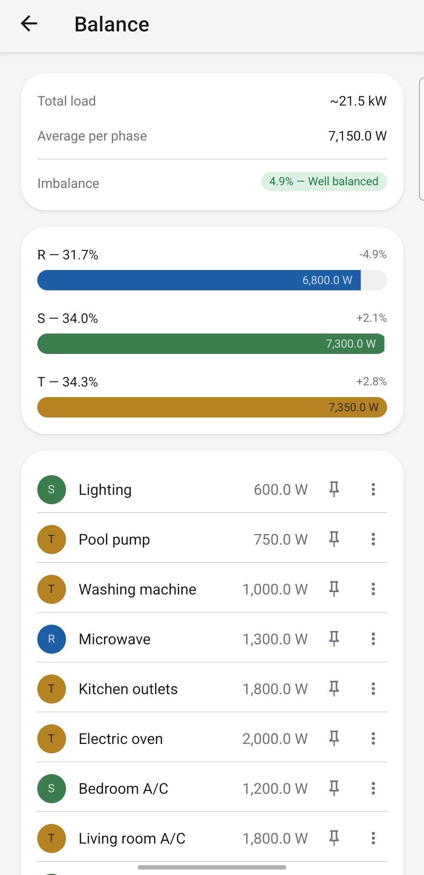Image resolution: width=424 pixels, height=875 pixels.
Task: Tap the T phase badge for Washing machine
Action: 51,589
